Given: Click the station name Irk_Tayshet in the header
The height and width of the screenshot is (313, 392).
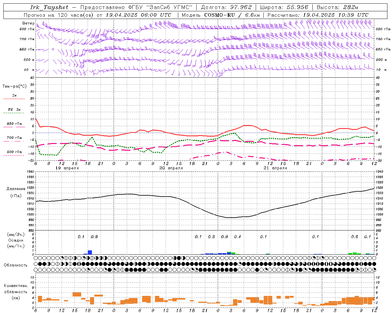Looking at the screenshot, I should (49, 7).
